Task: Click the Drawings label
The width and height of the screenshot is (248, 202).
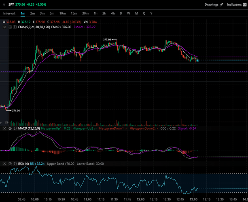Action: [x=212, y=4]
